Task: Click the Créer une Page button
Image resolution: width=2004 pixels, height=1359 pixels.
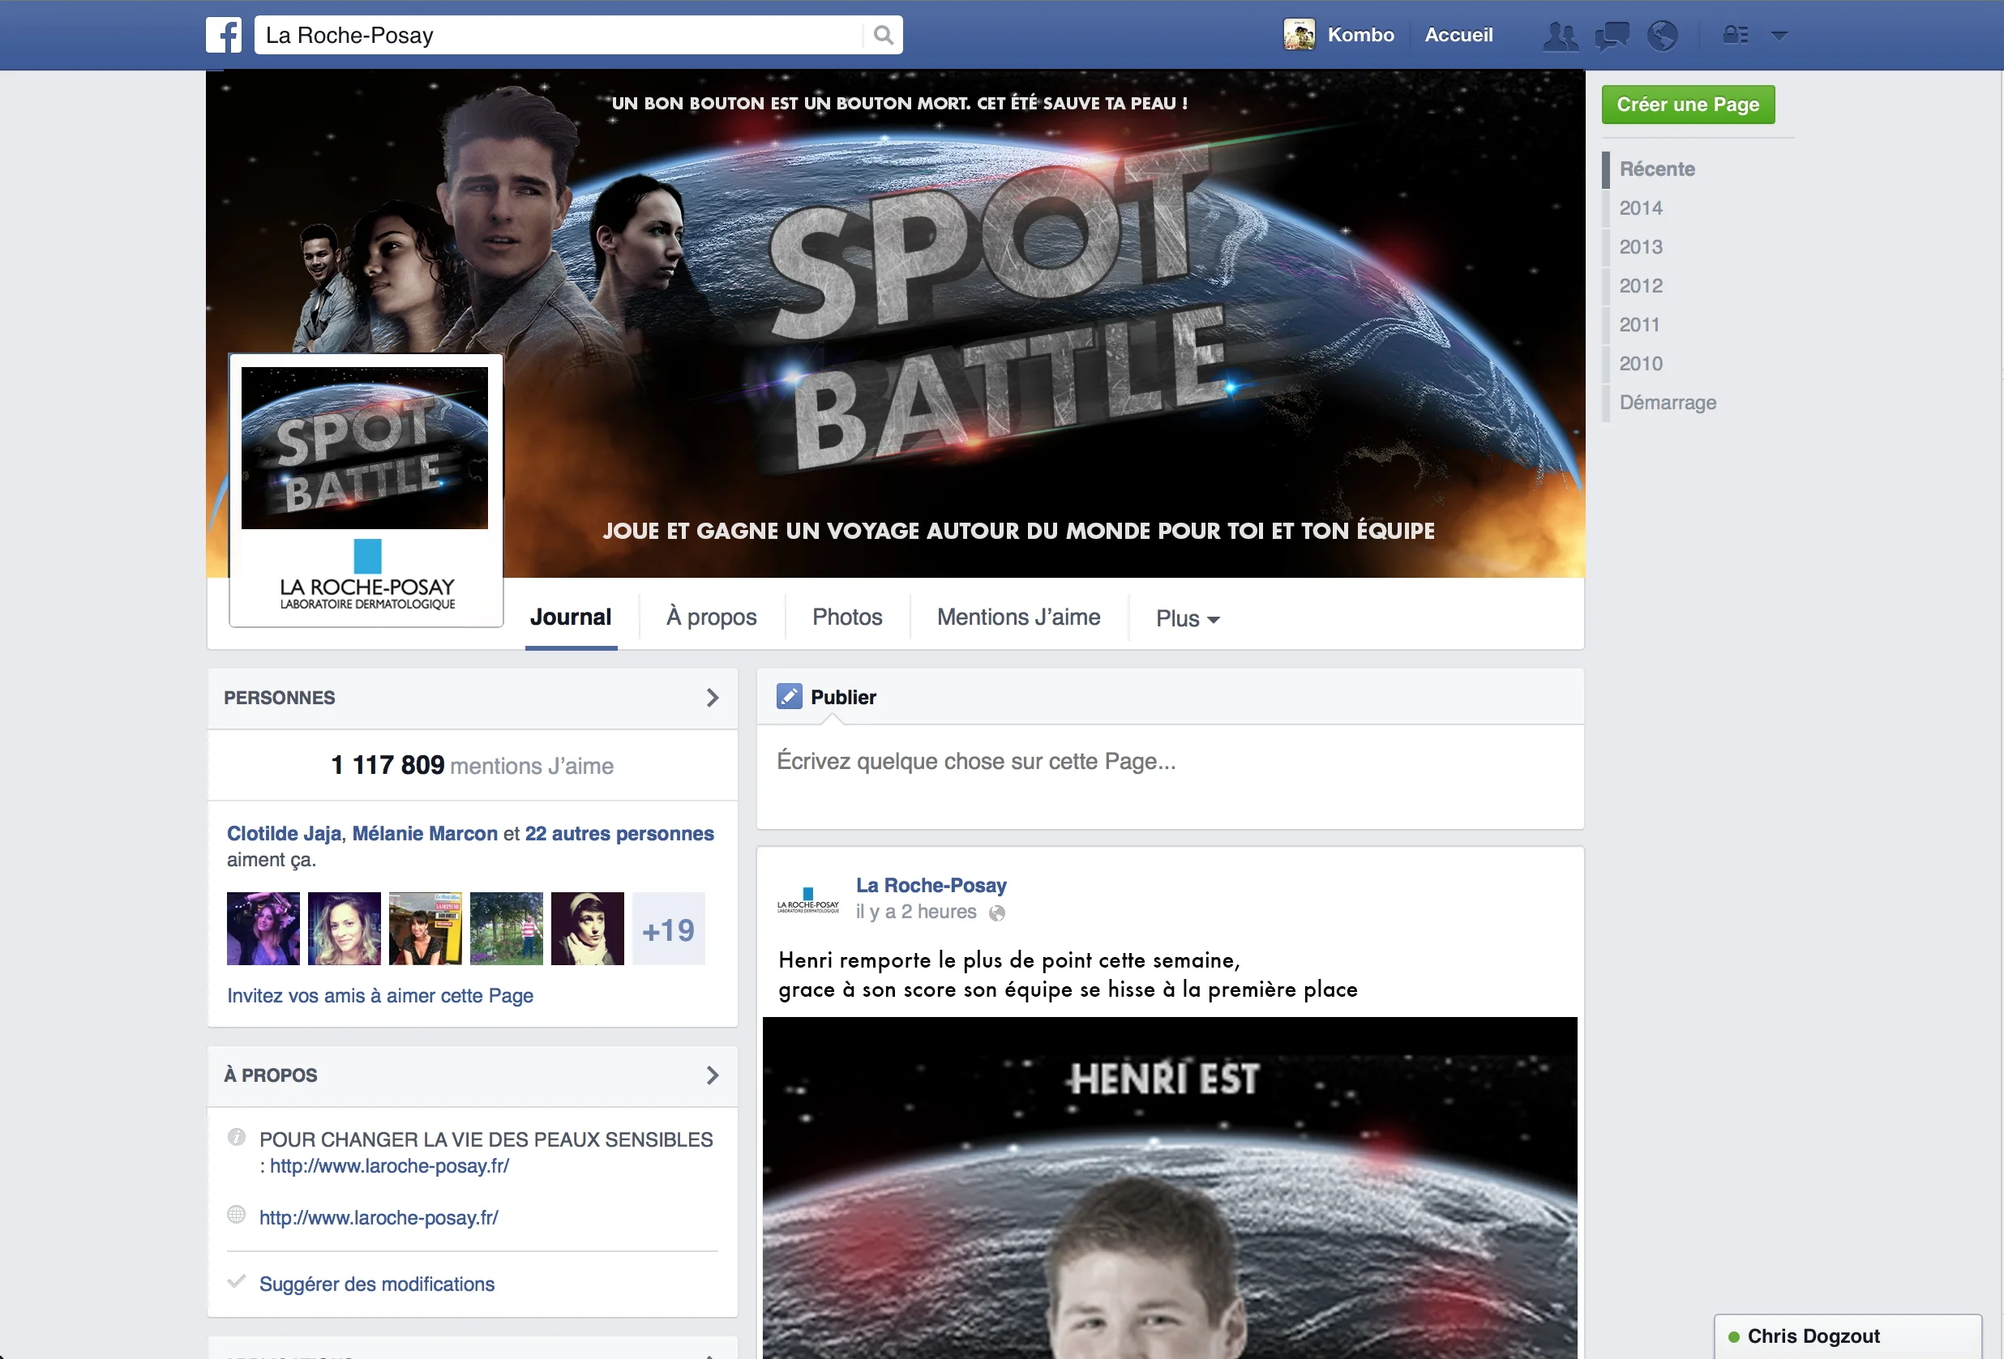Action: (1687, 105)
